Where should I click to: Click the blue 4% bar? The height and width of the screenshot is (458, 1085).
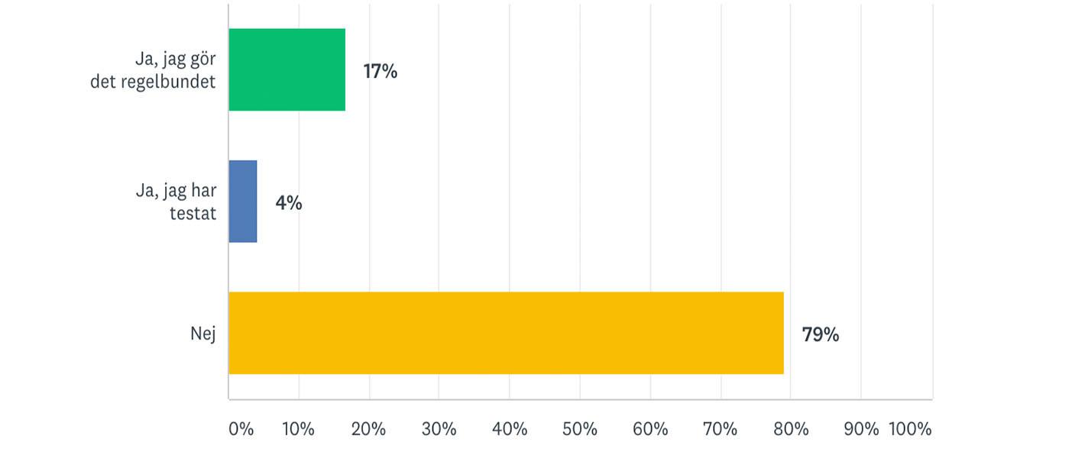tap(243, 202)
